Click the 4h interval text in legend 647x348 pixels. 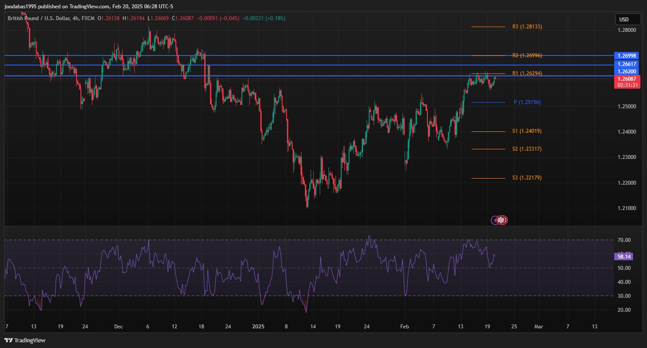pos(75,18)
